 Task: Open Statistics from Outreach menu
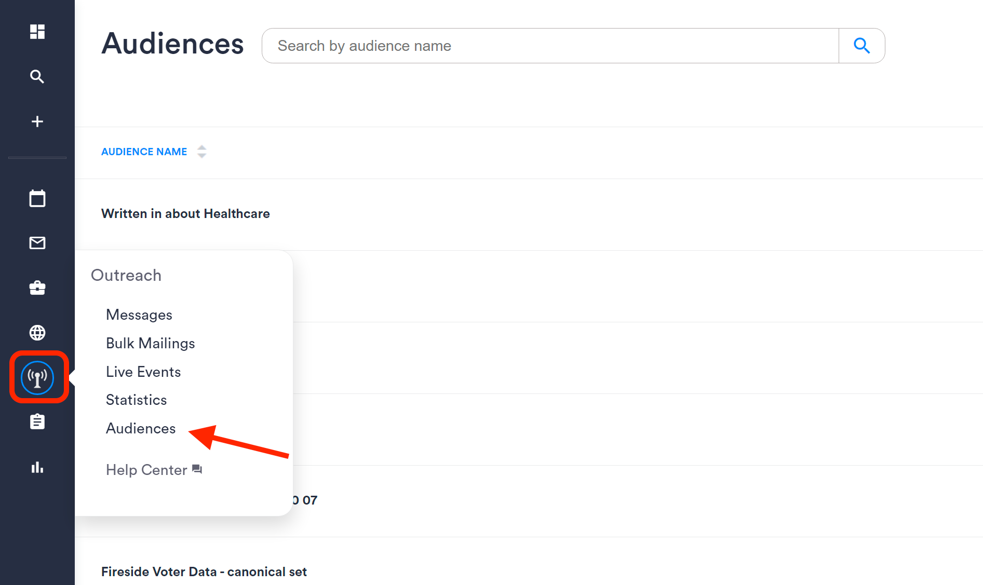point(137,400)
